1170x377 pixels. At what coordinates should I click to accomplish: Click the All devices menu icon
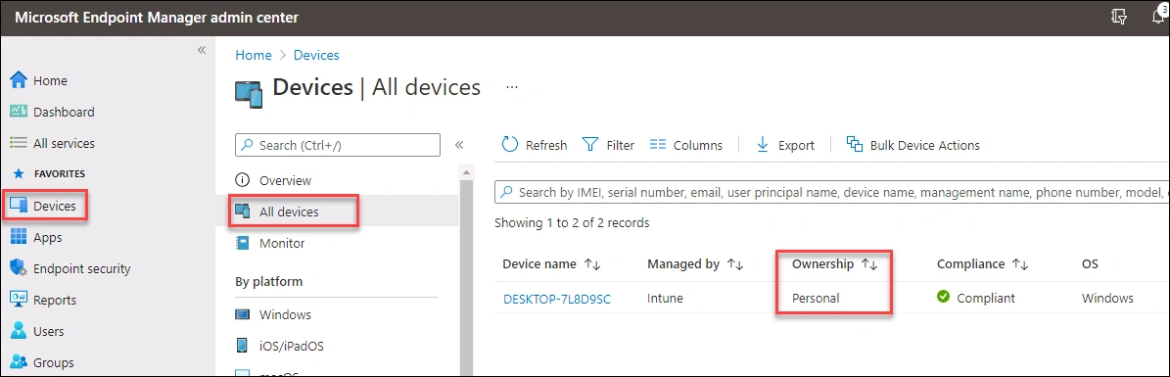pyautogui.click(x=242, y=212)
